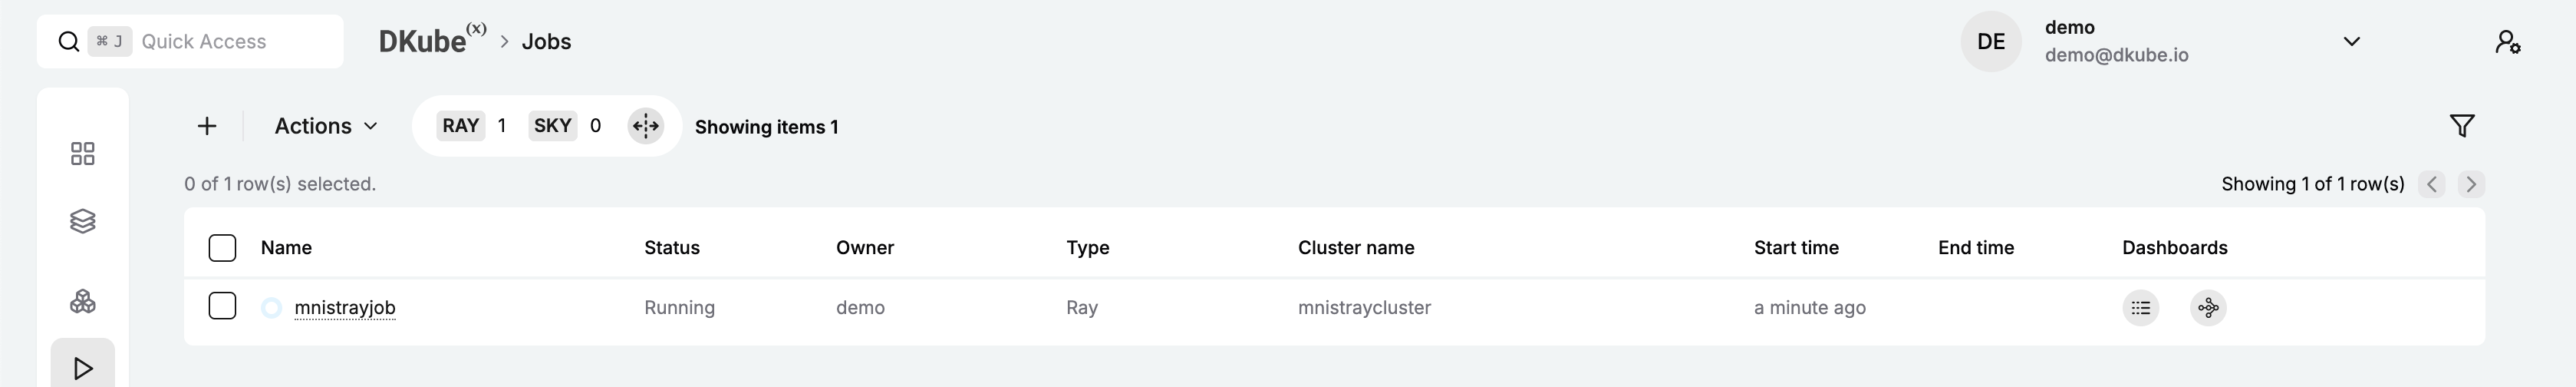Click the column resize arrows icon
The width and height of the screenshot is (2576, 387).
[646, 126]
